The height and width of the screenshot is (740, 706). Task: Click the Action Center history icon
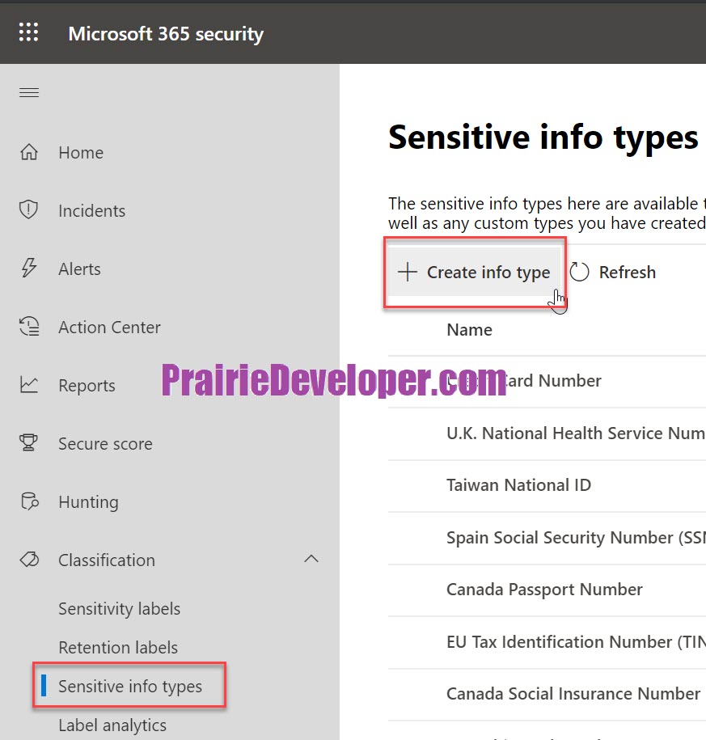pos(29,327)
